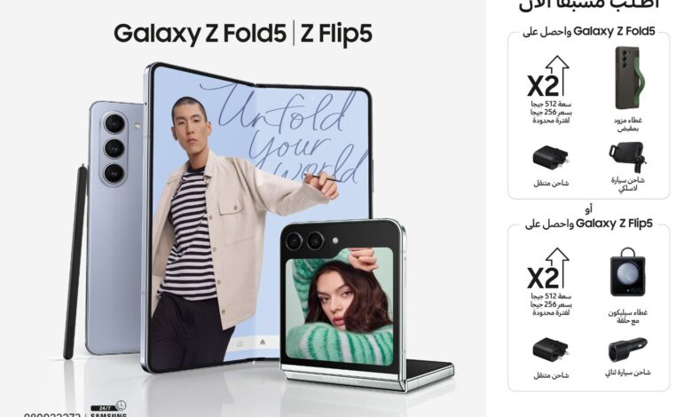Click the Flip5 cover screen woman photo

[339, 305]
